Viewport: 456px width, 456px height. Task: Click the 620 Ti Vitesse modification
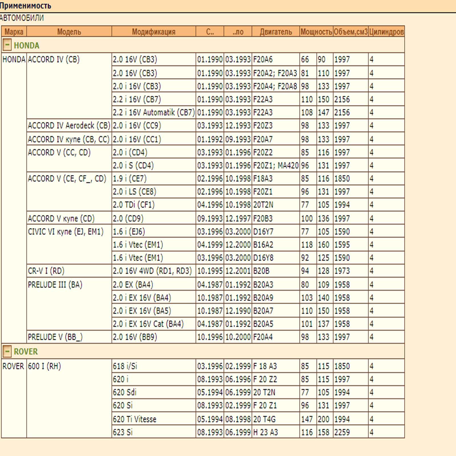pyautogui.click(x=135, y=419)
